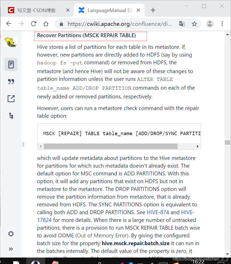
Task: Switch to the LanguageManual DDL tab
Action: coord(109,10)
